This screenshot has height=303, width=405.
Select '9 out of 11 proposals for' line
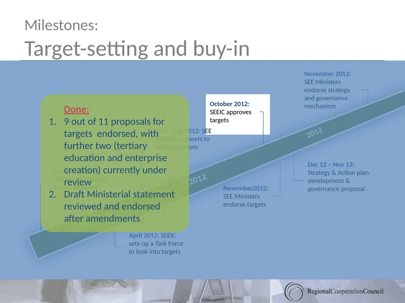[114, 122]
